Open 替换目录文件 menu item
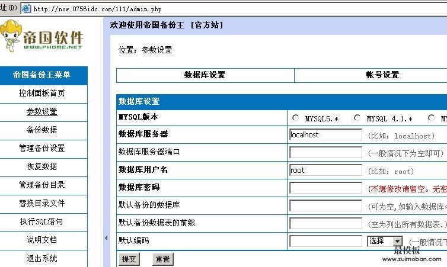The image size is (447, 267). point(42,203)
